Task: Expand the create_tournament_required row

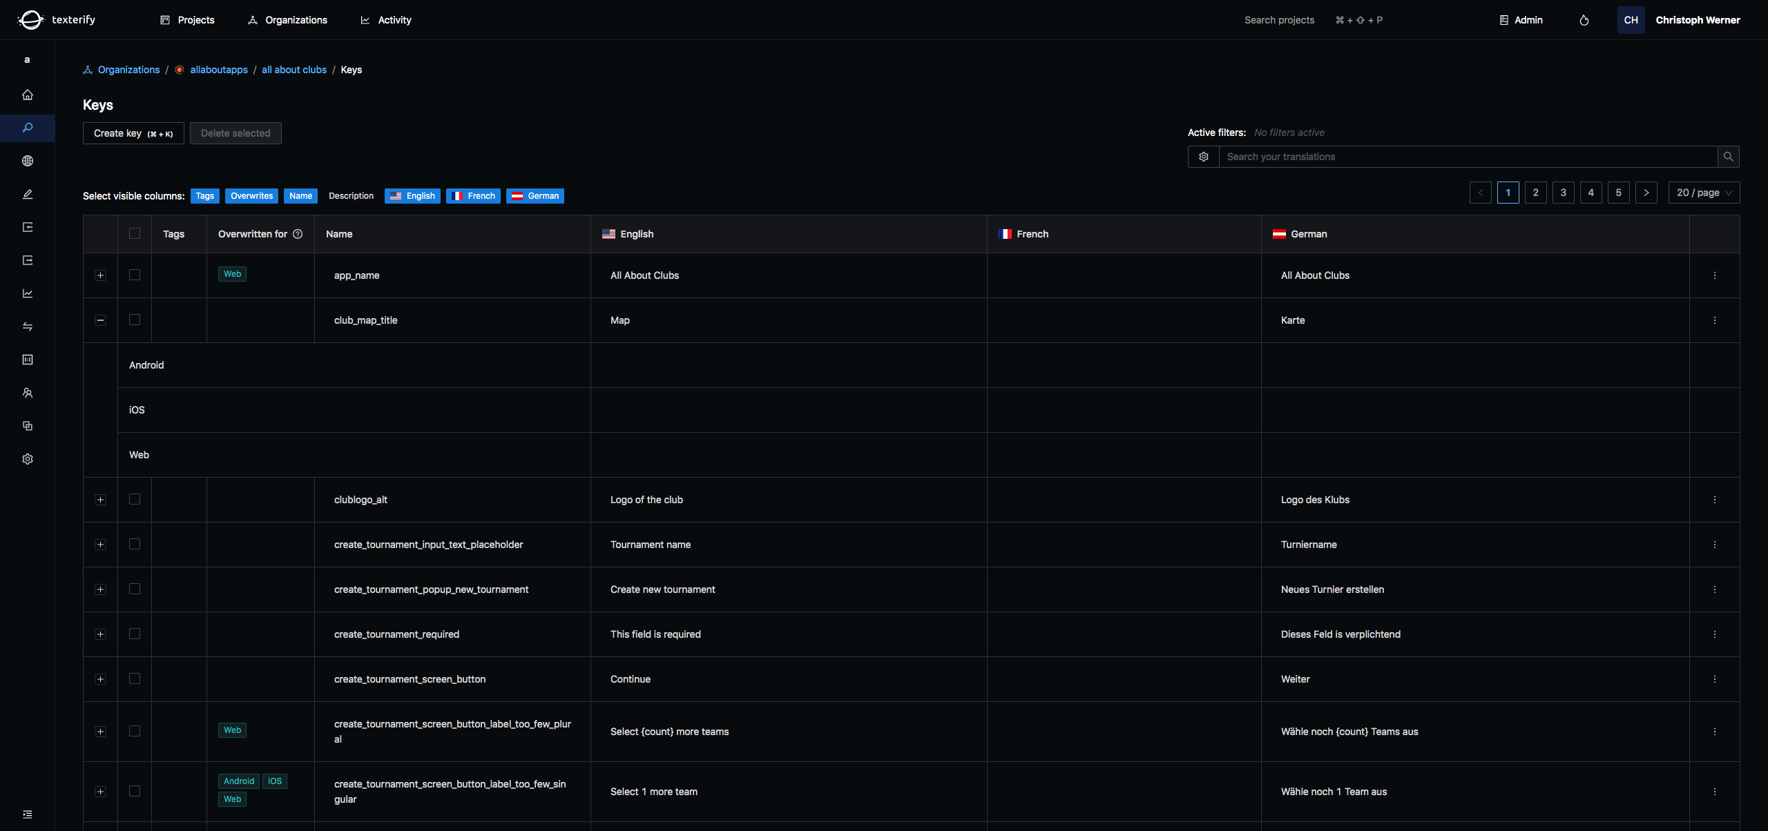Action: (x=101, y=634)
